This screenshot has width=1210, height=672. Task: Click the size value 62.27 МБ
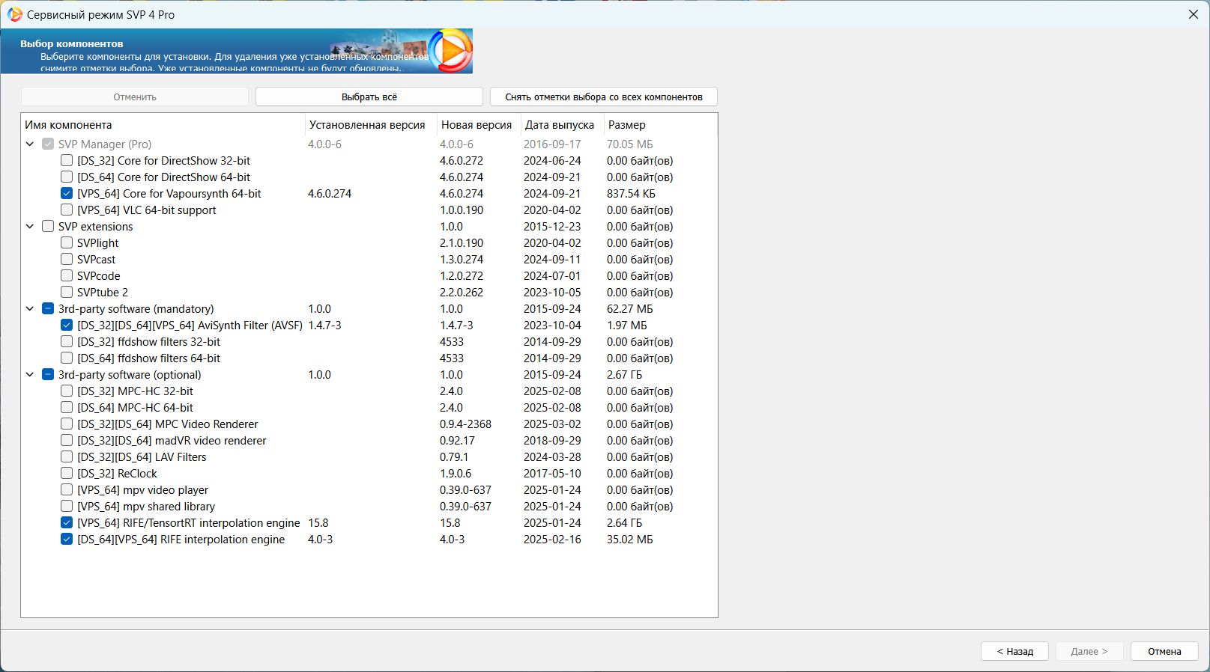(x=630, y=308)
